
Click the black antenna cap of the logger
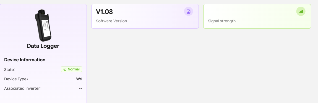click(x=42, y=11)
